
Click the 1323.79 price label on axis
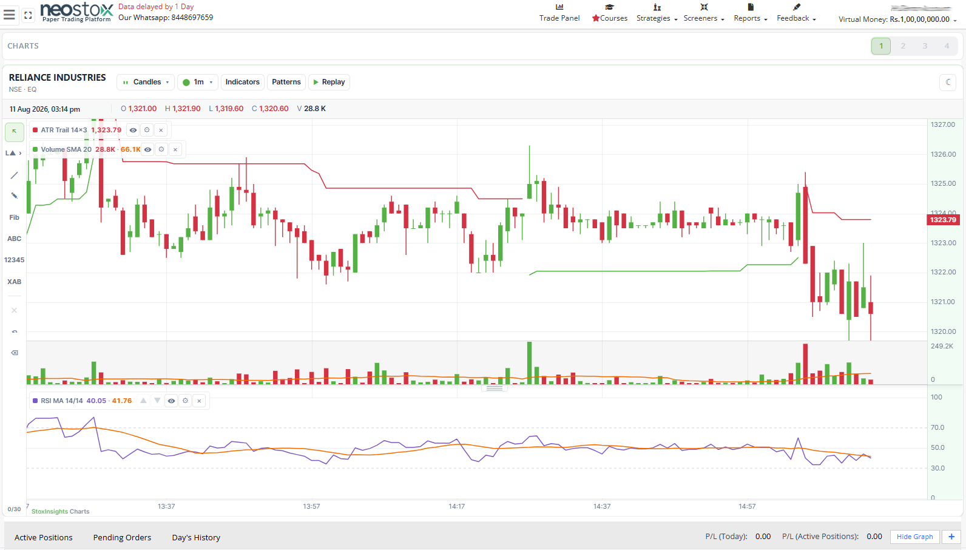(943, 220)
